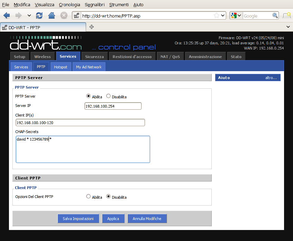Image resolution: width=293 pixels, height=241 pixels.
Task: Click the Salva Impostazioni button
Action: (78, 218)
